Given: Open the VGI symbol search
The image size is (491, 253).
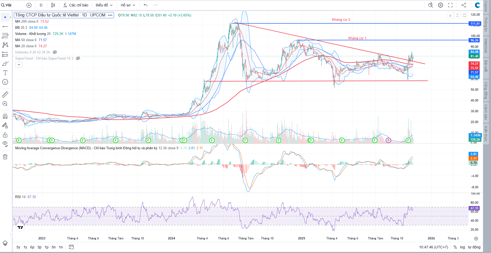Looking at the screenshot, I should coord(7,5).
